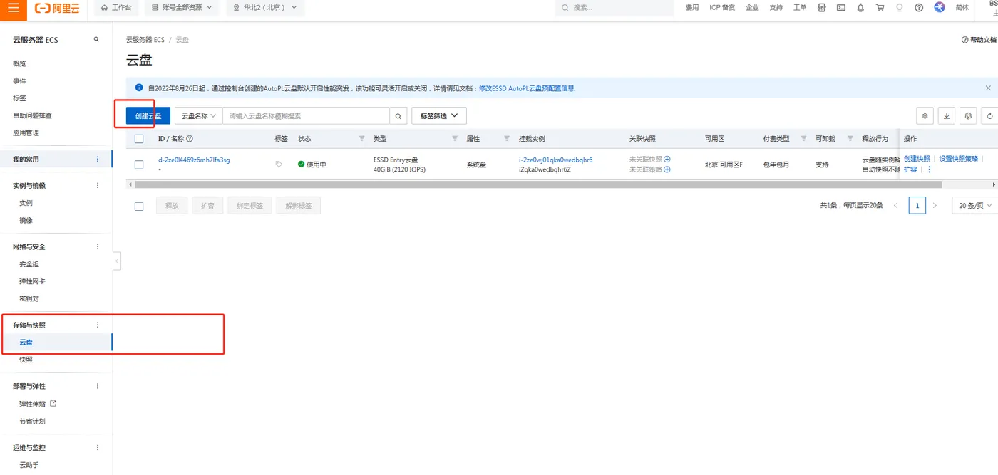Open the hamburger main menu
The image size is (998, 475).
point(13,8)
